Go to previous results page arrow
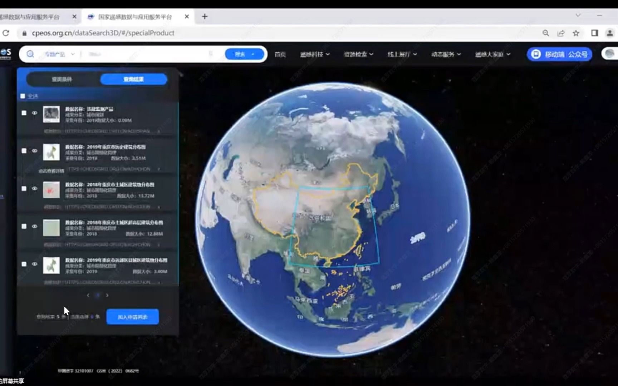Screen dimensions: 618x386 (88, 295)
